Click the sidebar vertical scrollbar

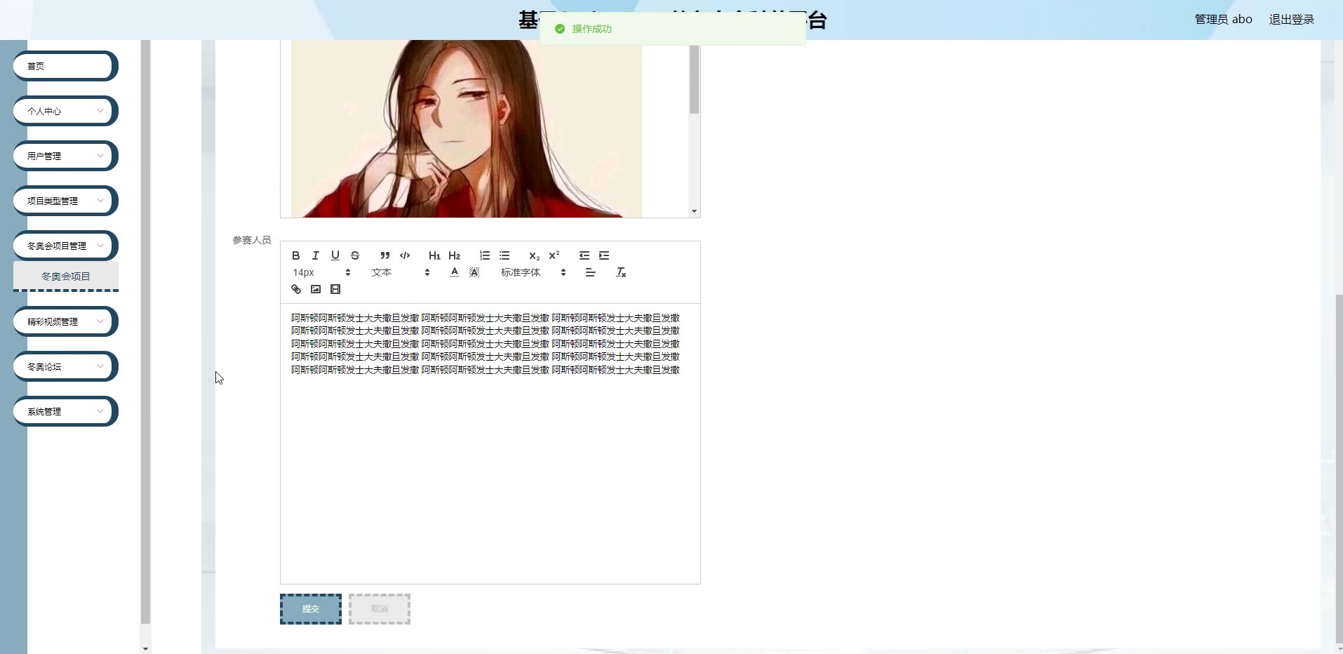[x=145, y=332]
